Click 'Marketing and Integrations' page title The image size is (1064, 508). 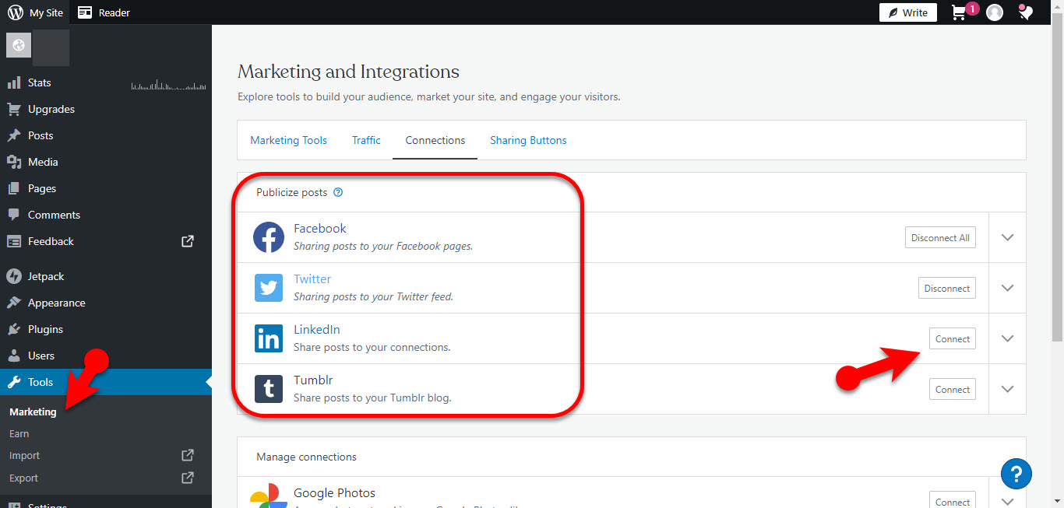tap(348, 72)
